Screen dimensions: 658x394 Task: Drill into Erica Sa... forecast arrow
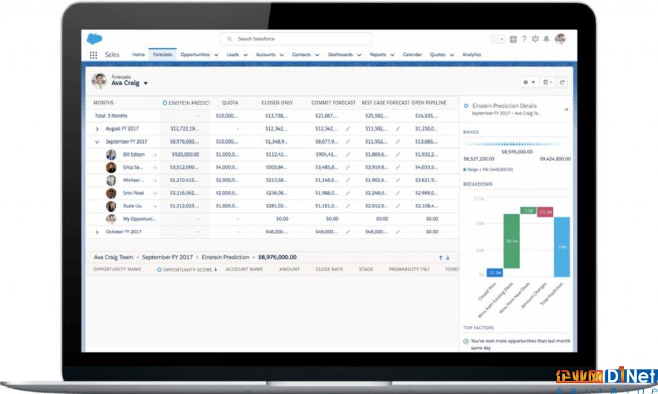coord(154,167)
